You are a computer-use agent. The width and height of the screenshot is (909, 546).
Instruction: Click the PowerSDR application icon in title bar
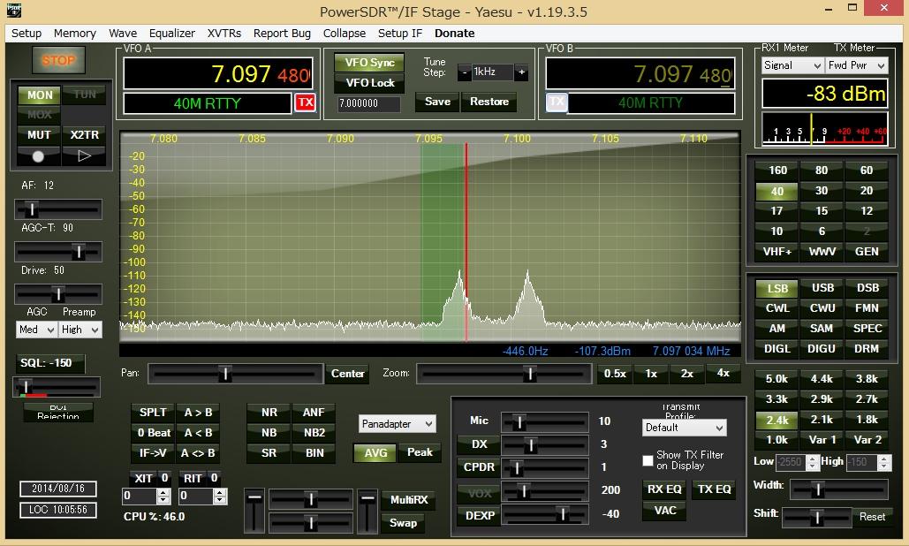tap(13, 11)
